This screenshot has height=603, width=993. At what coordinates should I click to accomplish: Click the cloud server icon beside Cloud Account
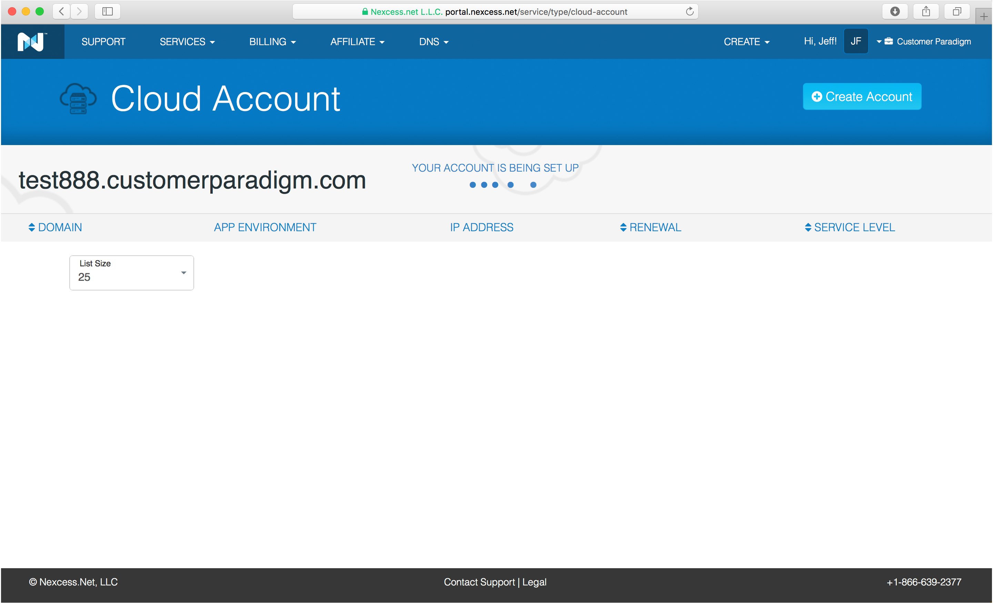(x=78, y=99)
